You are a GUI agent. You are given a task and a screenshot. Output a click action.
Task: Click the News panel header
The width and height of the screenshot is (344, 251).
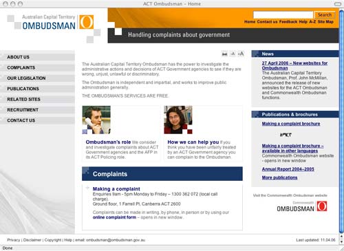[295, 54]
